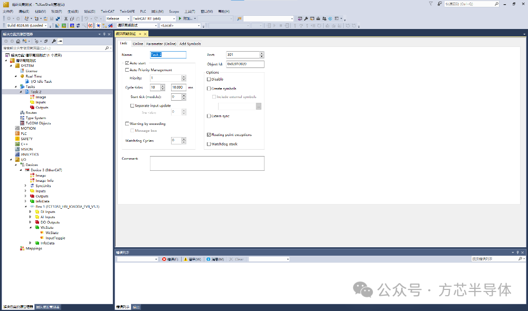Image resolution: width=528 pixels, height=311 pixels.
Task: Open the TwinCAT RT (x64) platform dropdown
Action: [154, 18]
